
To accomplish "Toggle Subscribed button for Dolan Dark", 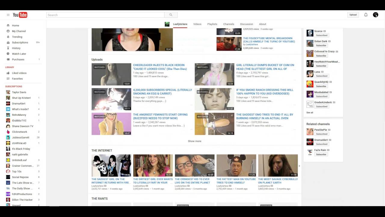I will point(322,46).
